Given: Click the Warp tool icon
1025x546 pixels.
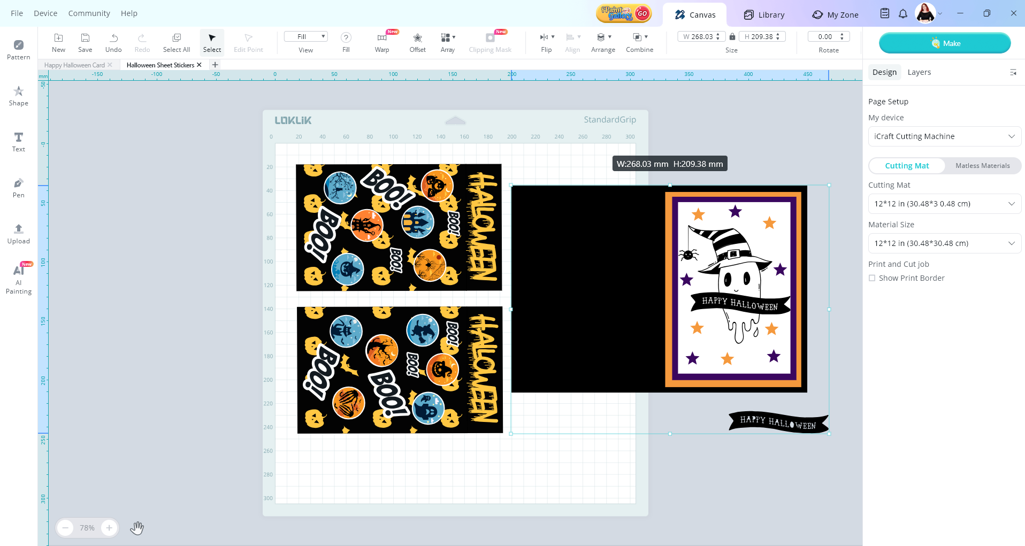Looking at the screenshot, I should 381,38.
